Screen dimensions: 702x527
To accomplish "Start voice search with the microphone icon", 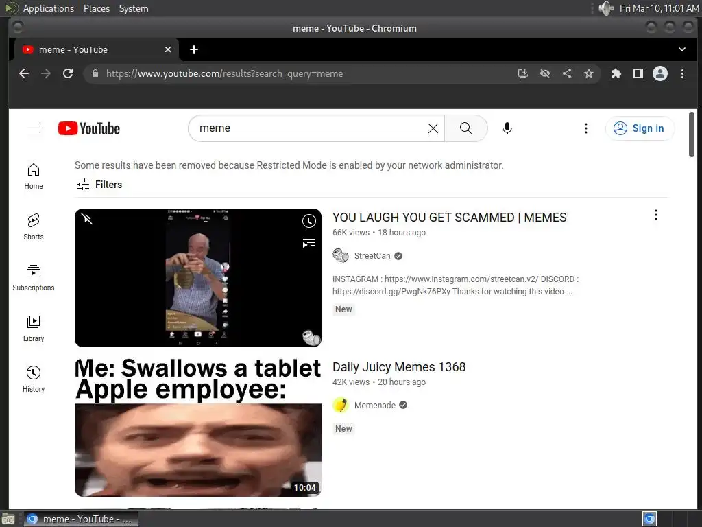I will pos(507,128).
